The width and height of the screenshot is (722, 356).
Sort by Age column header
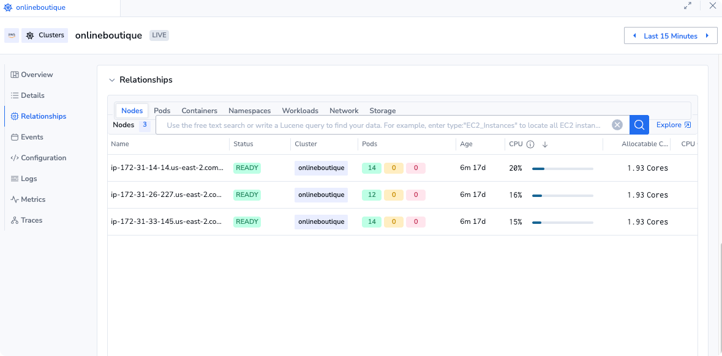click(466, 144)
